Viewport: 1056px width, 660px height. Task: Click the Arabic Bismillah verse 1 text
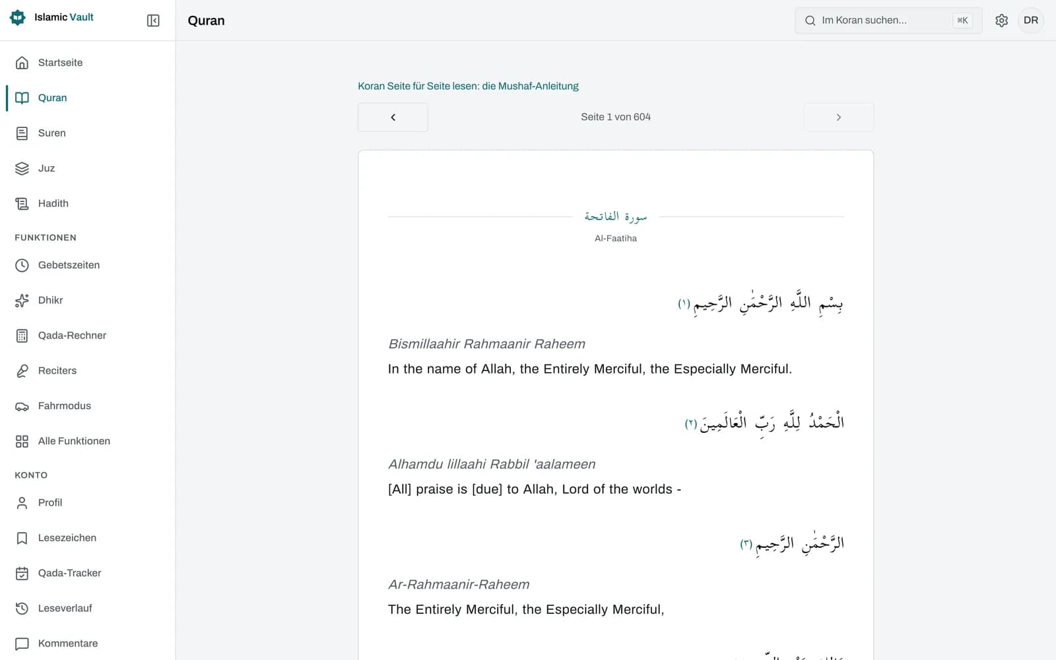760,303
